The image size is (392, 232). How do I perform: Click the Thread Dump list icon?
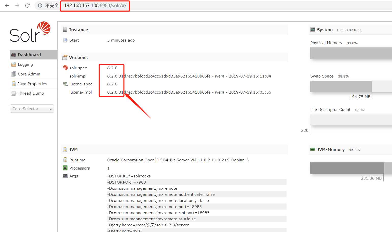(x=14, y=93)
